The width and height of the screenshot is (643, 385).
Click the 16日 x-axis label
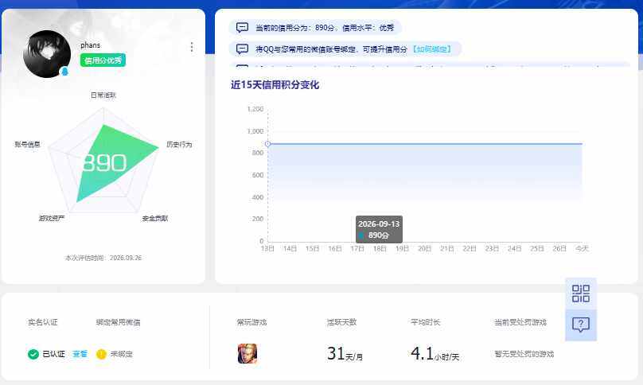334,248
